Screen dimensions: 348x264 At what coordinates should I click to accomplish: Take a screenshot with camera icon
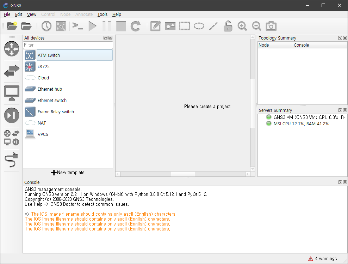point(271,26)
